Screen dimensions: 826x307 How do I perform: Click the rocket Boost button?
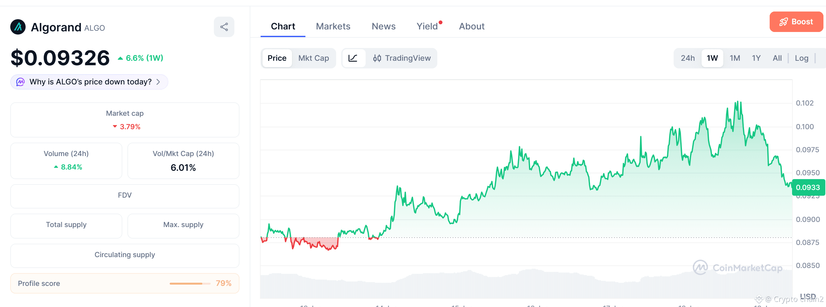click(x=796, y=22)
